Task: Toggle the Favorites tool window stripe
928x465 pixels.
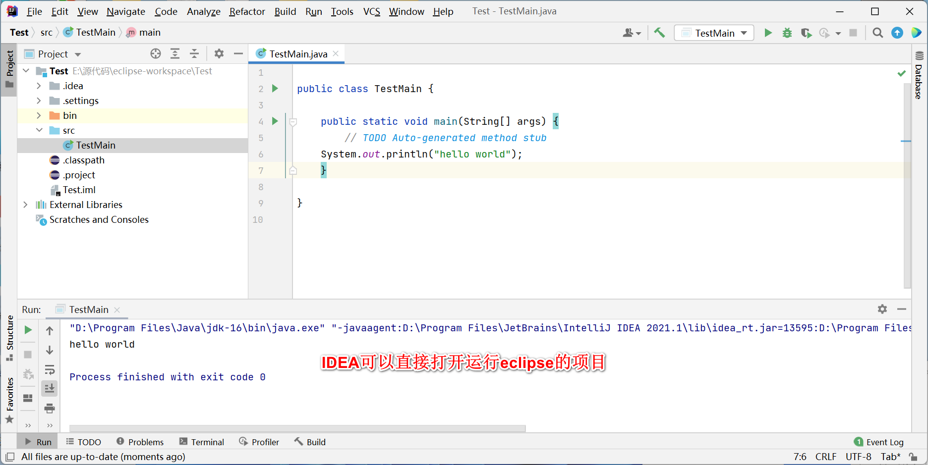Action: 9,401
